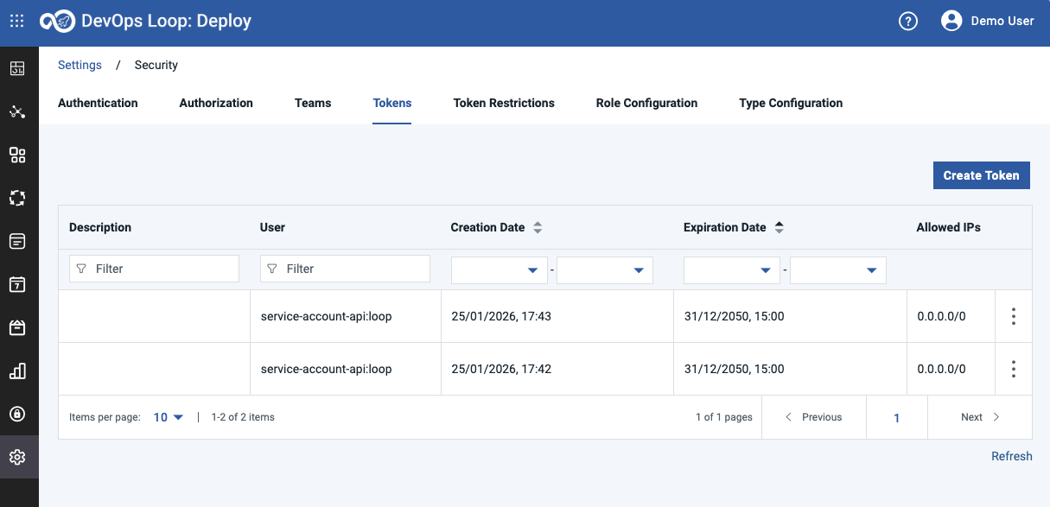Screen dimensions: 1050x507
Task: Switch to the Role Configuration tab
Action: [646, 103]
